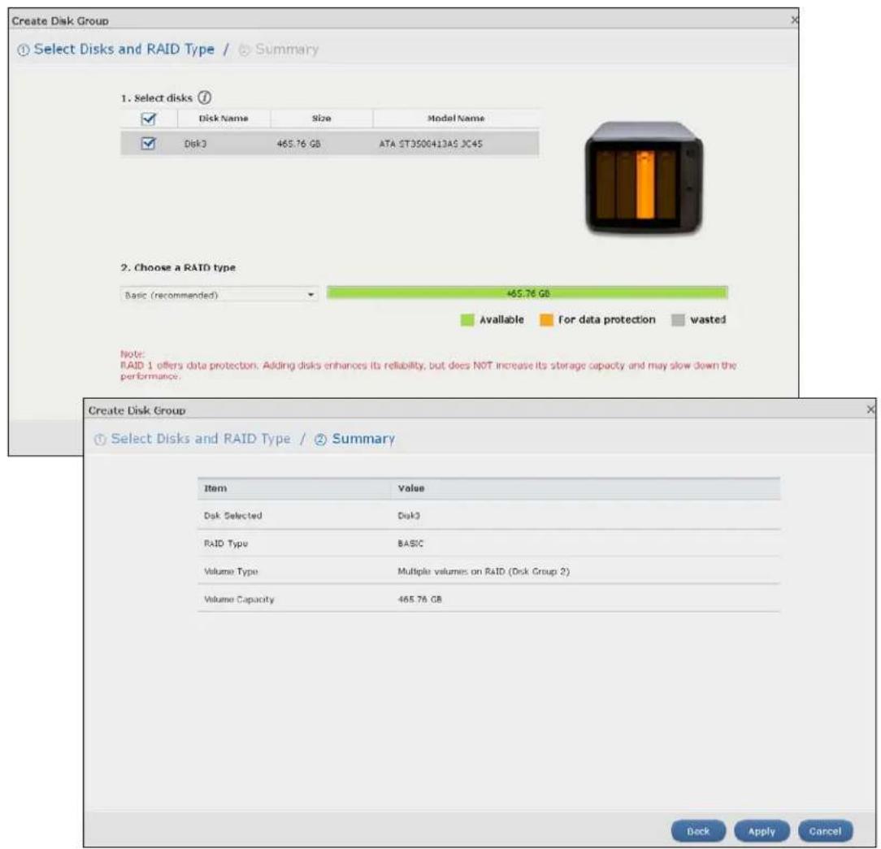Click the Size column header
Image resolution: width=881 pixels, height=849 pixels.
[x=321, y=119]
